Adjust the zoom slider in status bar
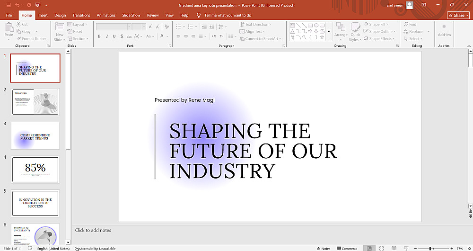 click(430, 248)
